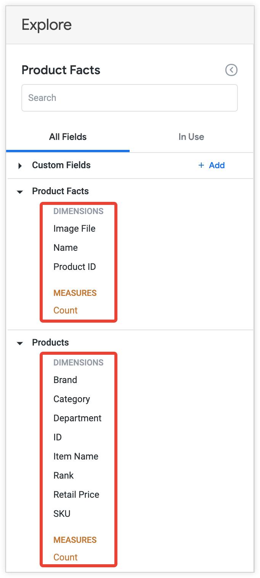Click the Count measure under Products
260x578 pixels.
[65, 557]
